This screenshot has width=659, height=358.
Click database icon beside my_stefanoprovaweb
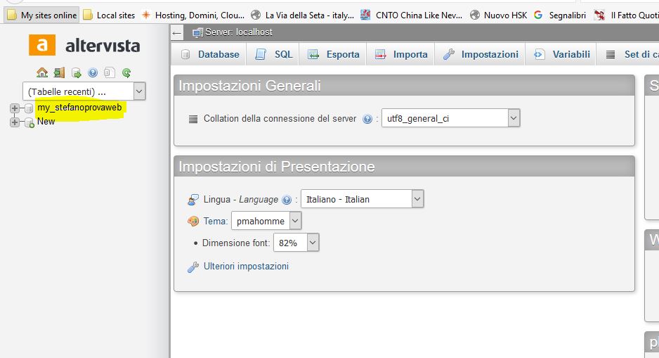pos(29,108)
